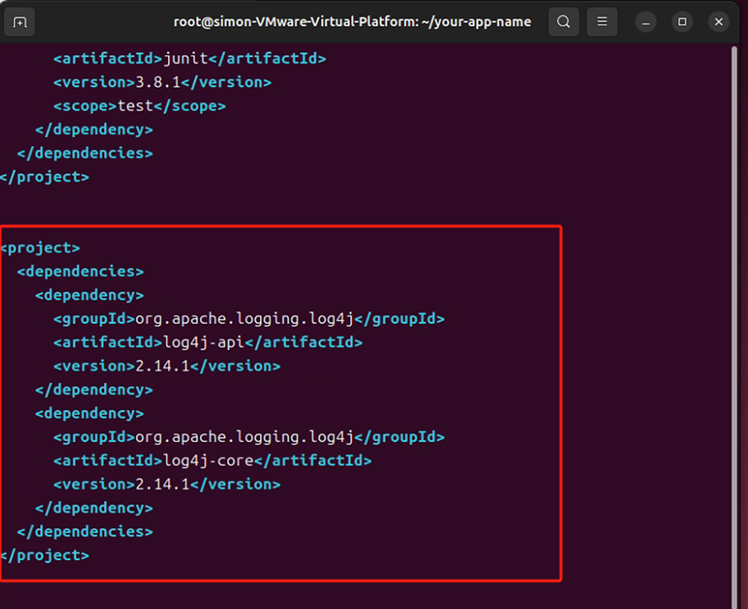Click version 2.14.1 under log4j-core
The width and height of the screenshot is (748, 609).
tap(167, 484)
